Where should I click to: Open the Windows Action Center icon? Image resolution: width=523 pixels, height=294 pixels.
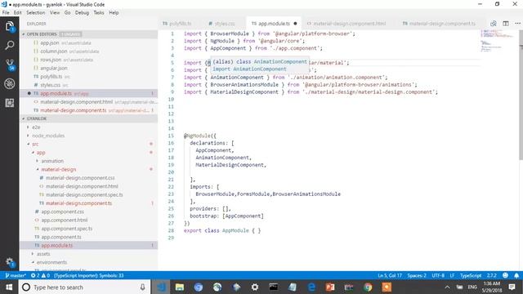click(512, 287)
